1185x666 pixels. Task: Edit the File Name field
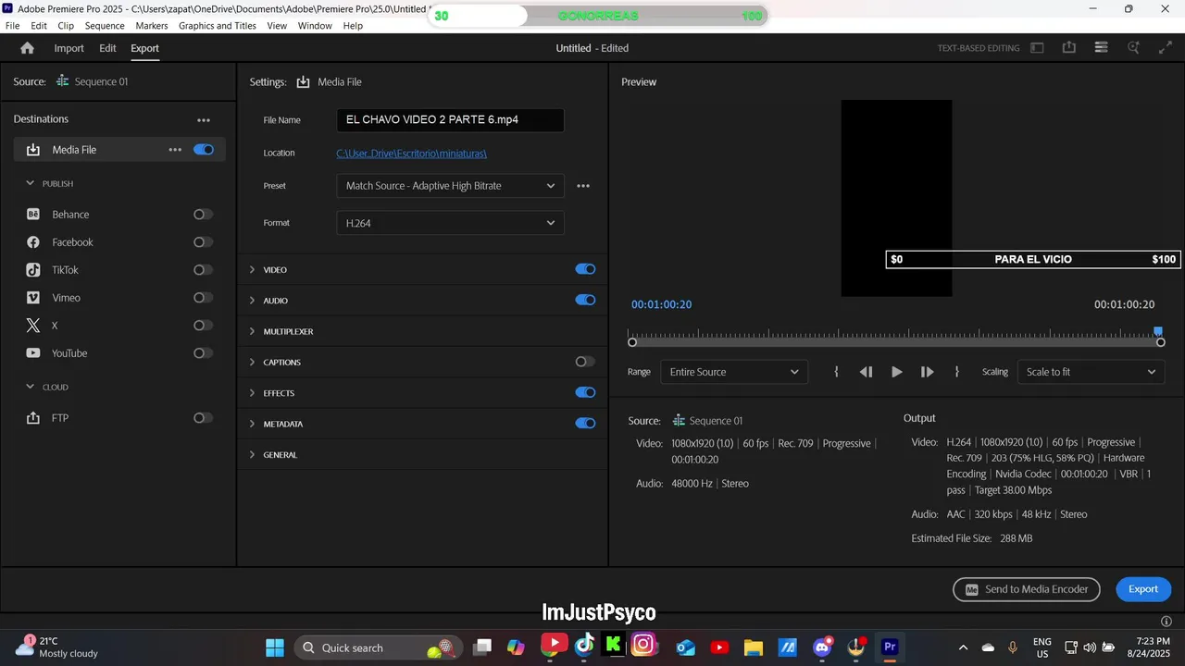click(x=450, y=120)
